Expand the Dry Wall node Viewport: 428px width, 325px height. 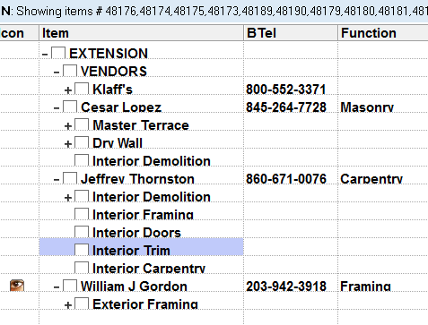[x=68, y=144]
